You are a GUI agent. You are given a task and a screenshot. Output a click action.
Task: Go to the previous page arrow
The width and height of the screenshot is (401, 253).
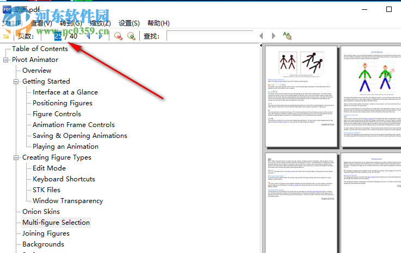(x=89, y=36)
